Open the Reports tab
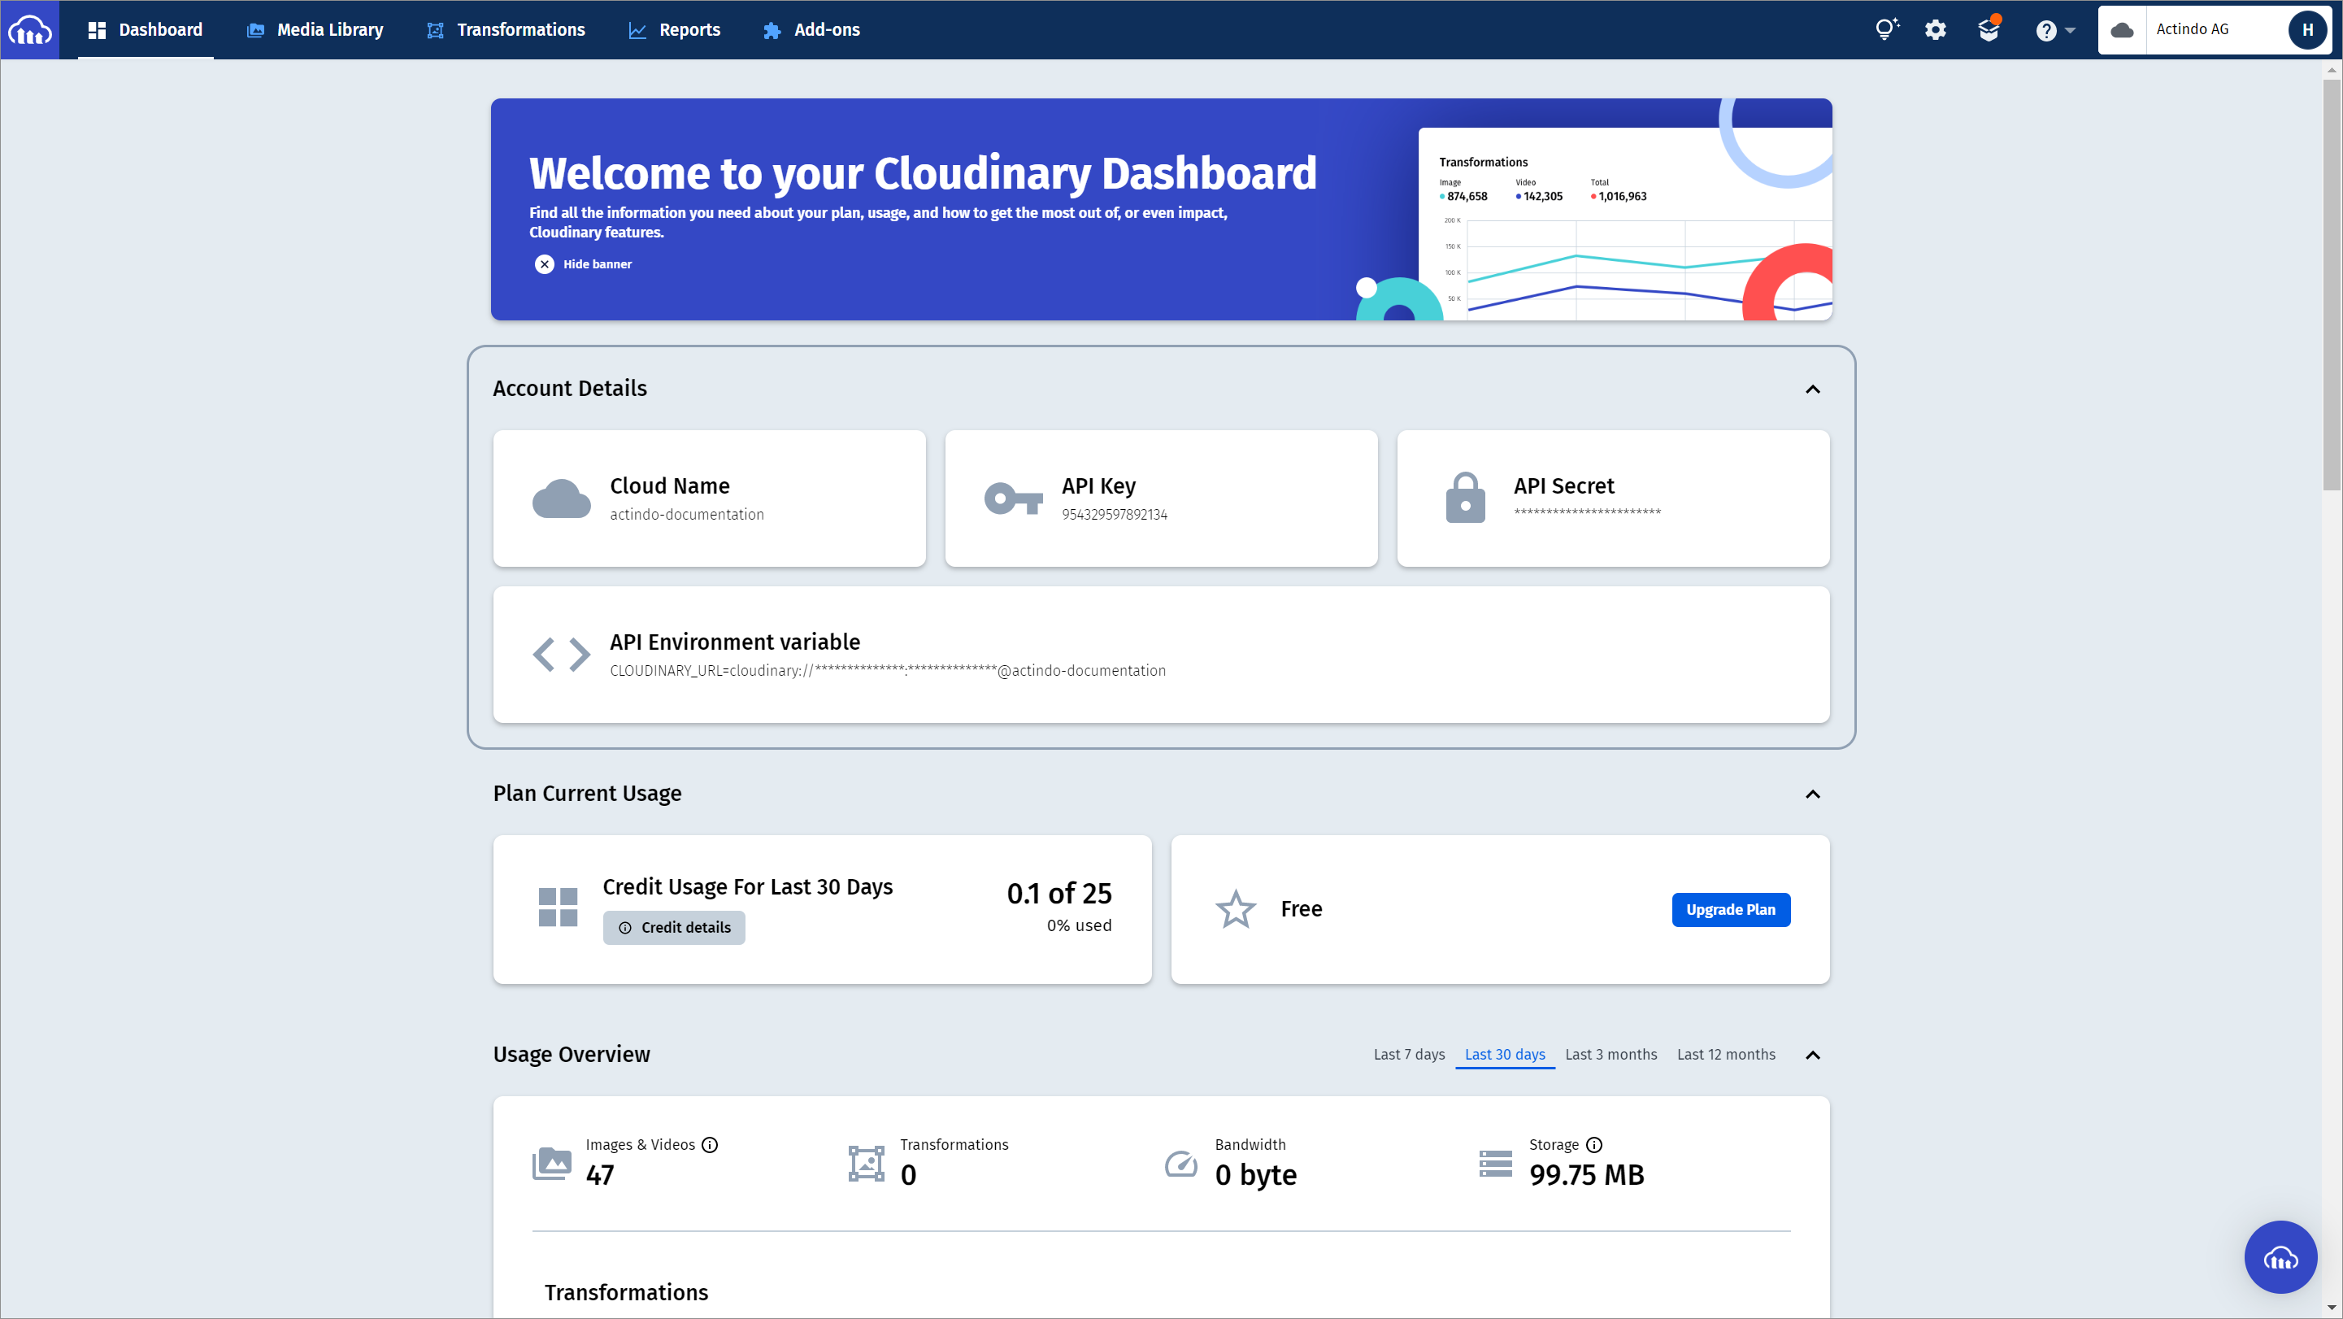Viewport: 2343px width, 1319px height. tap(675, 30)
